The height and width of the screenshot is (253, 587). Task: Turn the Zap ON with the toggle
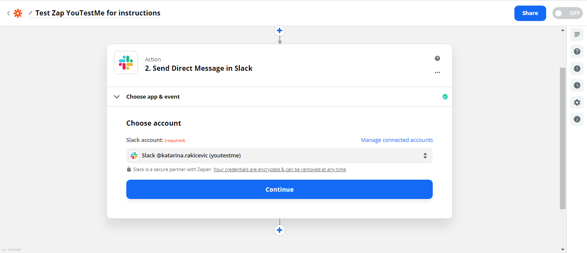[567, 13]
